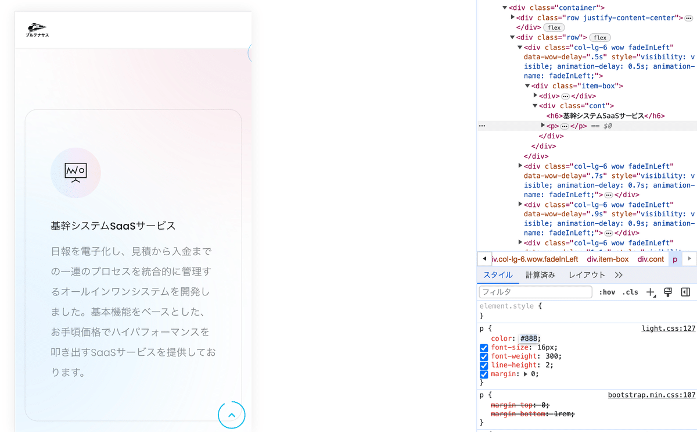Expand the margin shorthand triangle in styles
Viewport: 697px width, 432px height.
pos(526,374)
